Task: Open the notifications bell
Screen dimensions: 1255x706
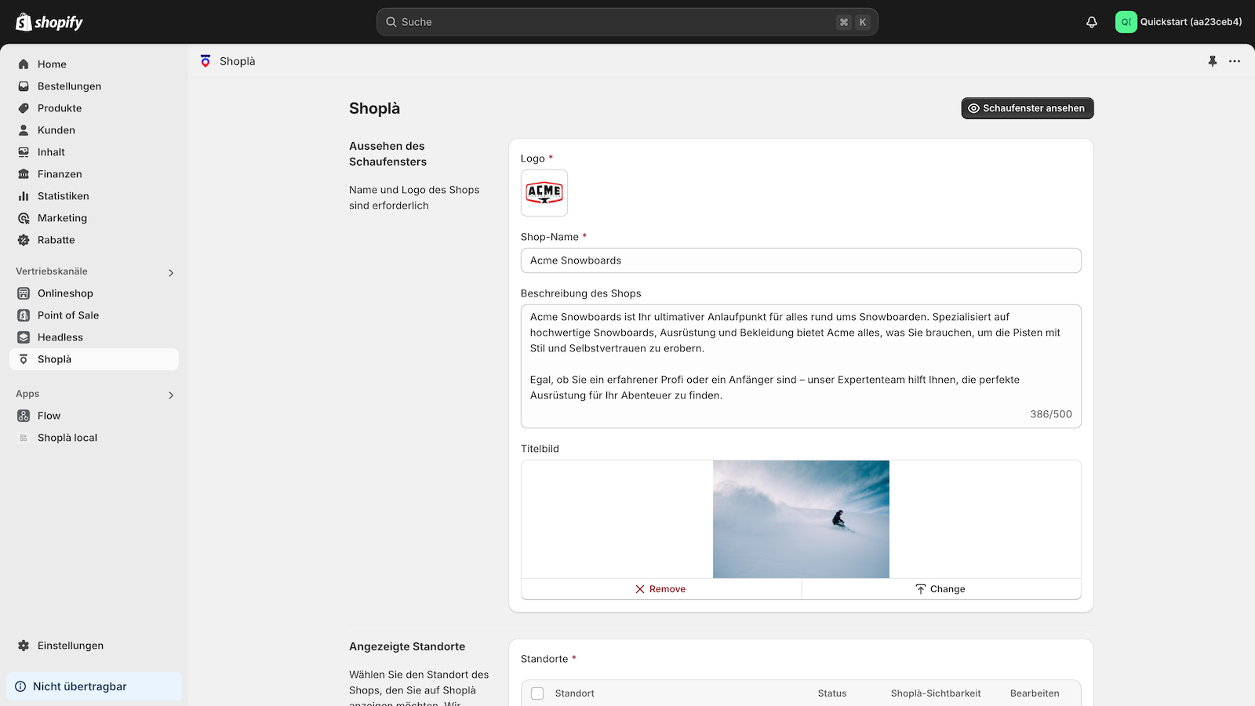Action: point(1092,22)
